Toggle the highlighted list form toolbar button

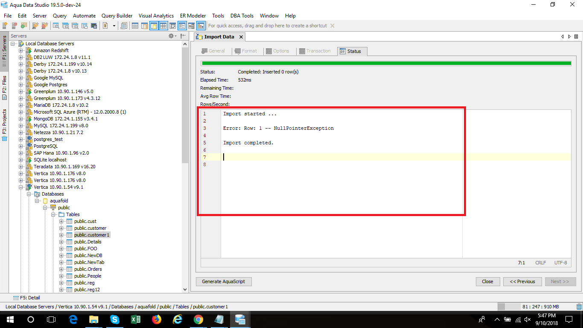tap(182, 26)
